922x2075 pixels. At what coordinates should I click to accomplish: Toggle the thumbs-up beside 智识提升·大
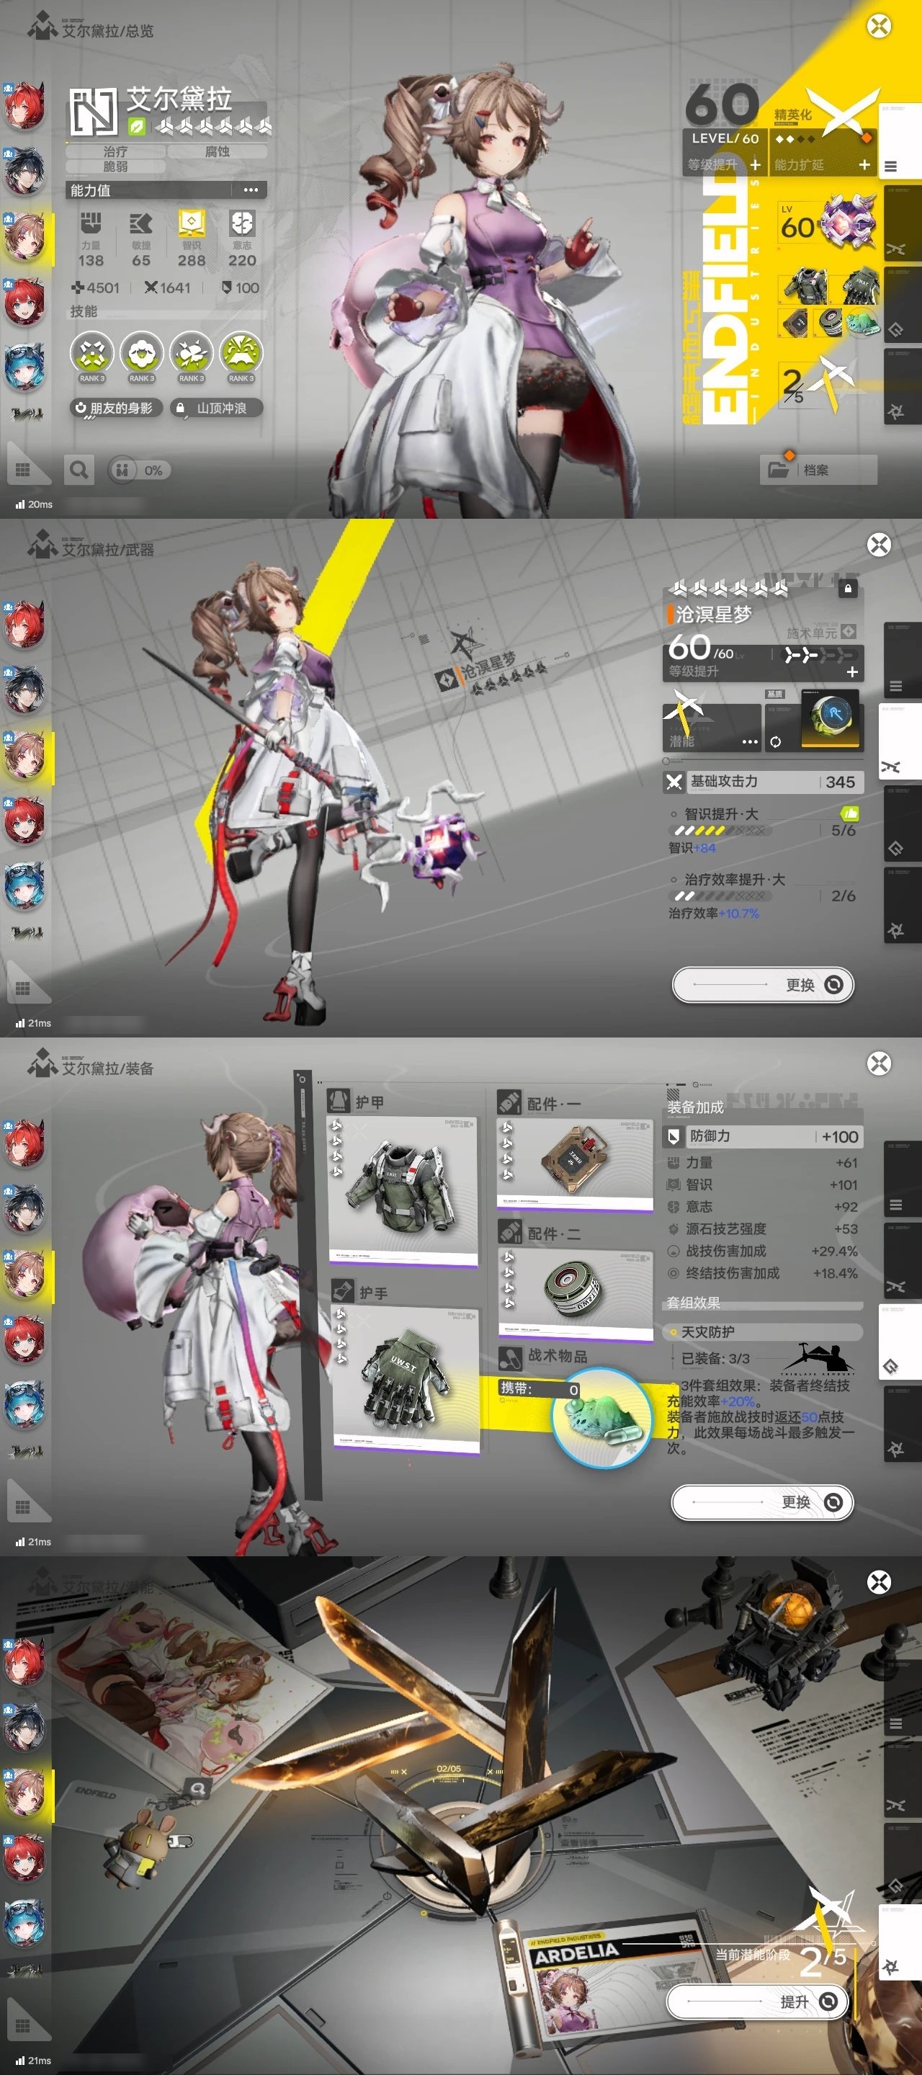pyautogui.click(x=849, y=813)
